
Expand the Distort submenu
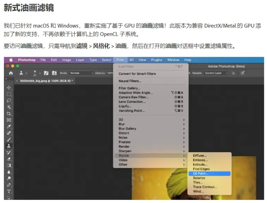(152, 133)
